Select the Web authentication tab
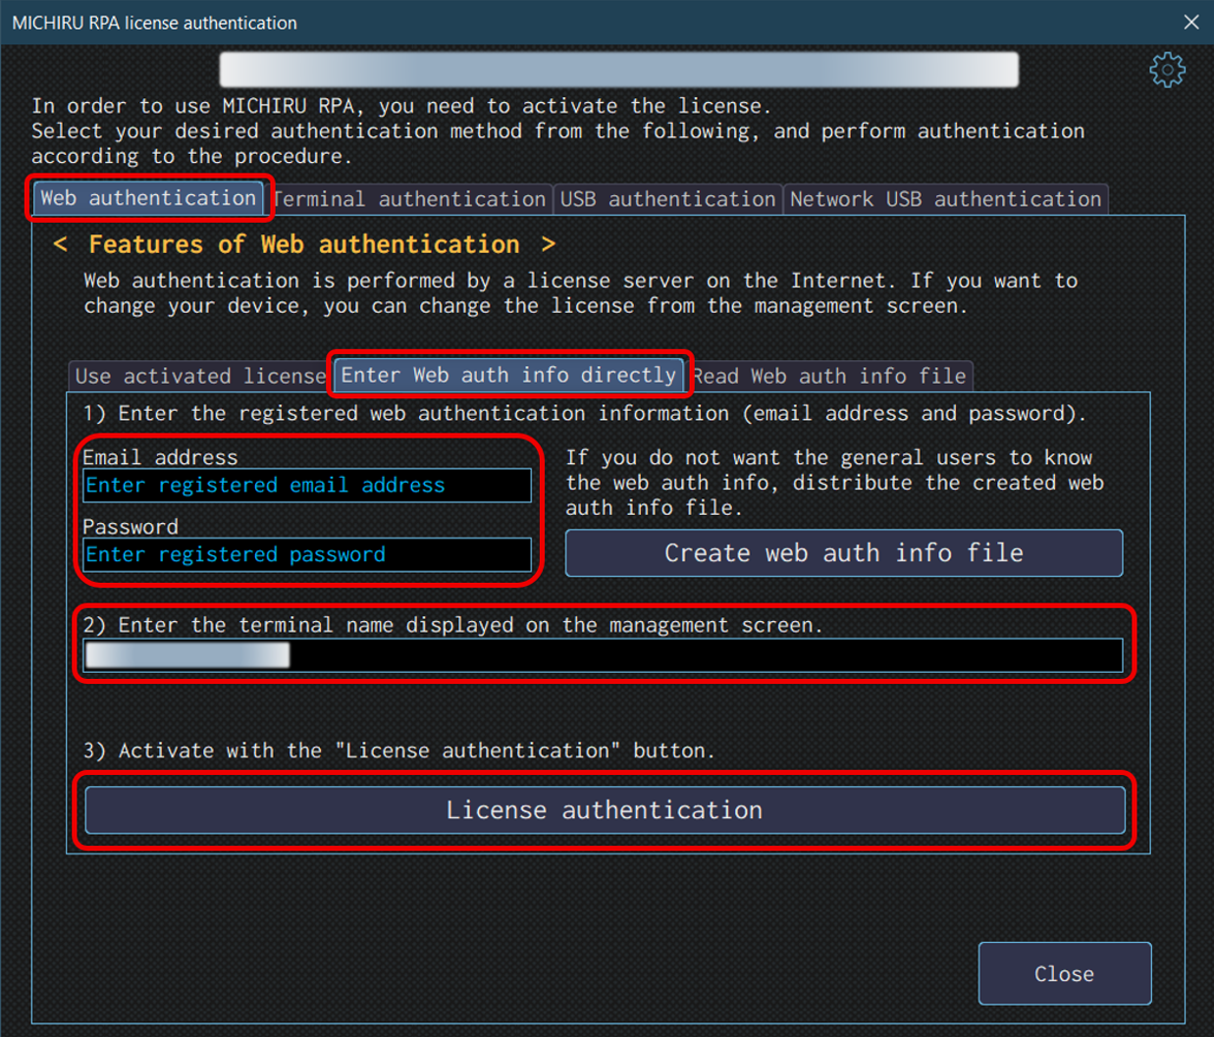 148,198
